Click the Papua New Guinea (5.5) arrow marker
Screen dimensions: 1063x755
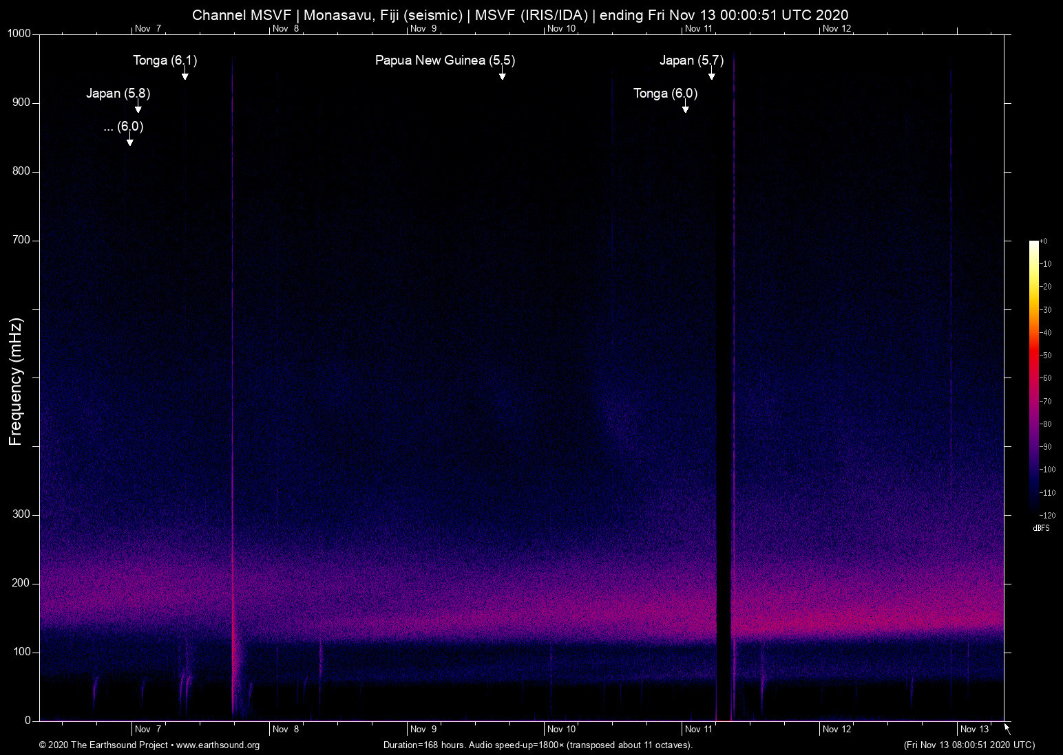pos(503,78)
